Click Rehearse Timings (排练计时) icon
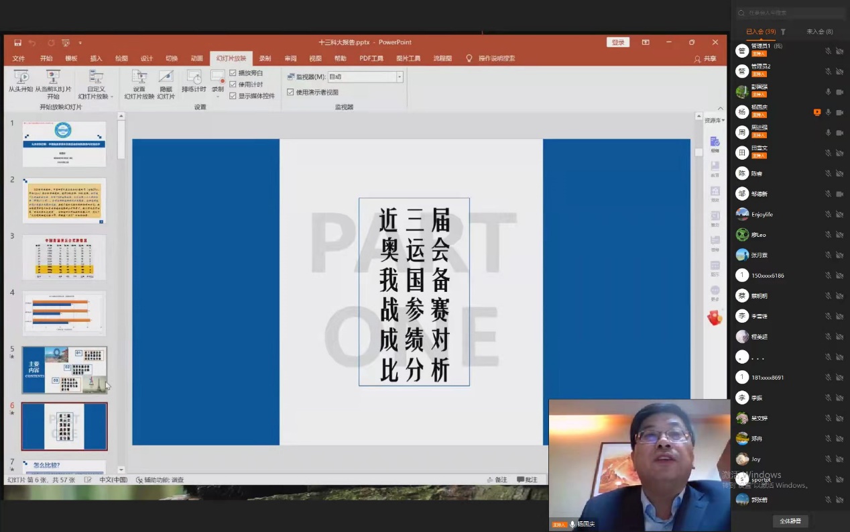The height and width of the screenshot is (532, 850). 194,77
